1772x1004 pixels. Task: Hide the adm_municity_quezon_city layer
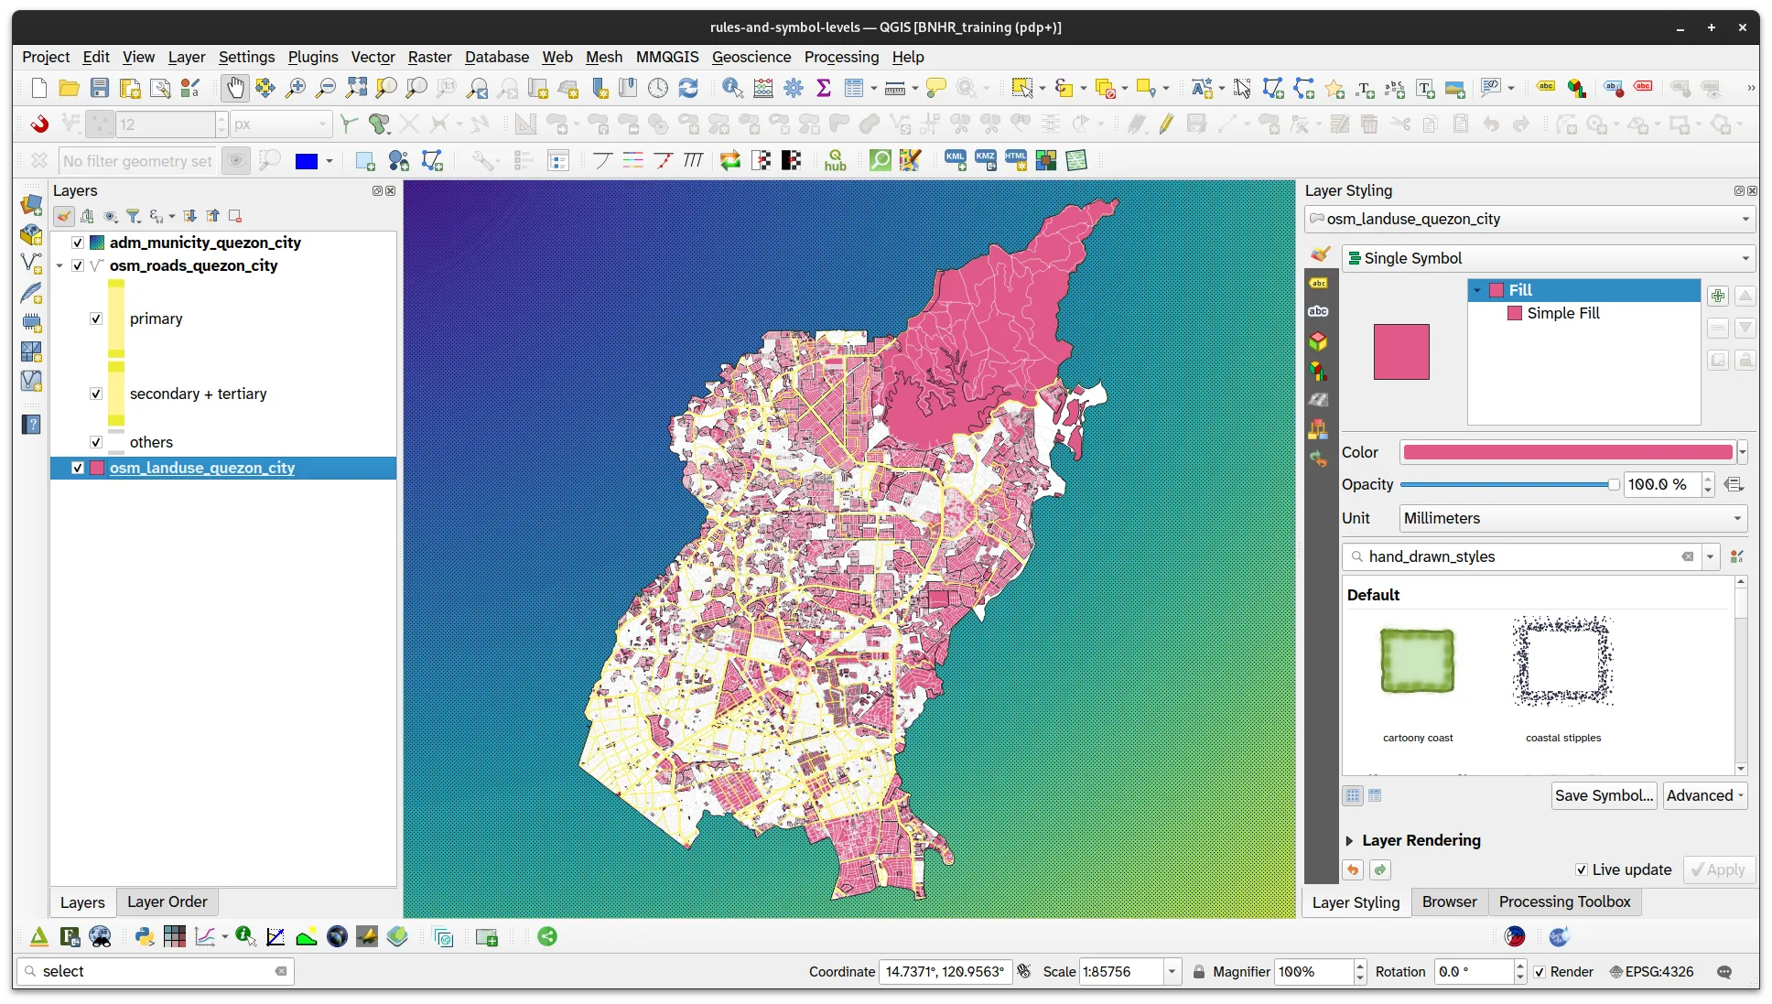(78, 243)
